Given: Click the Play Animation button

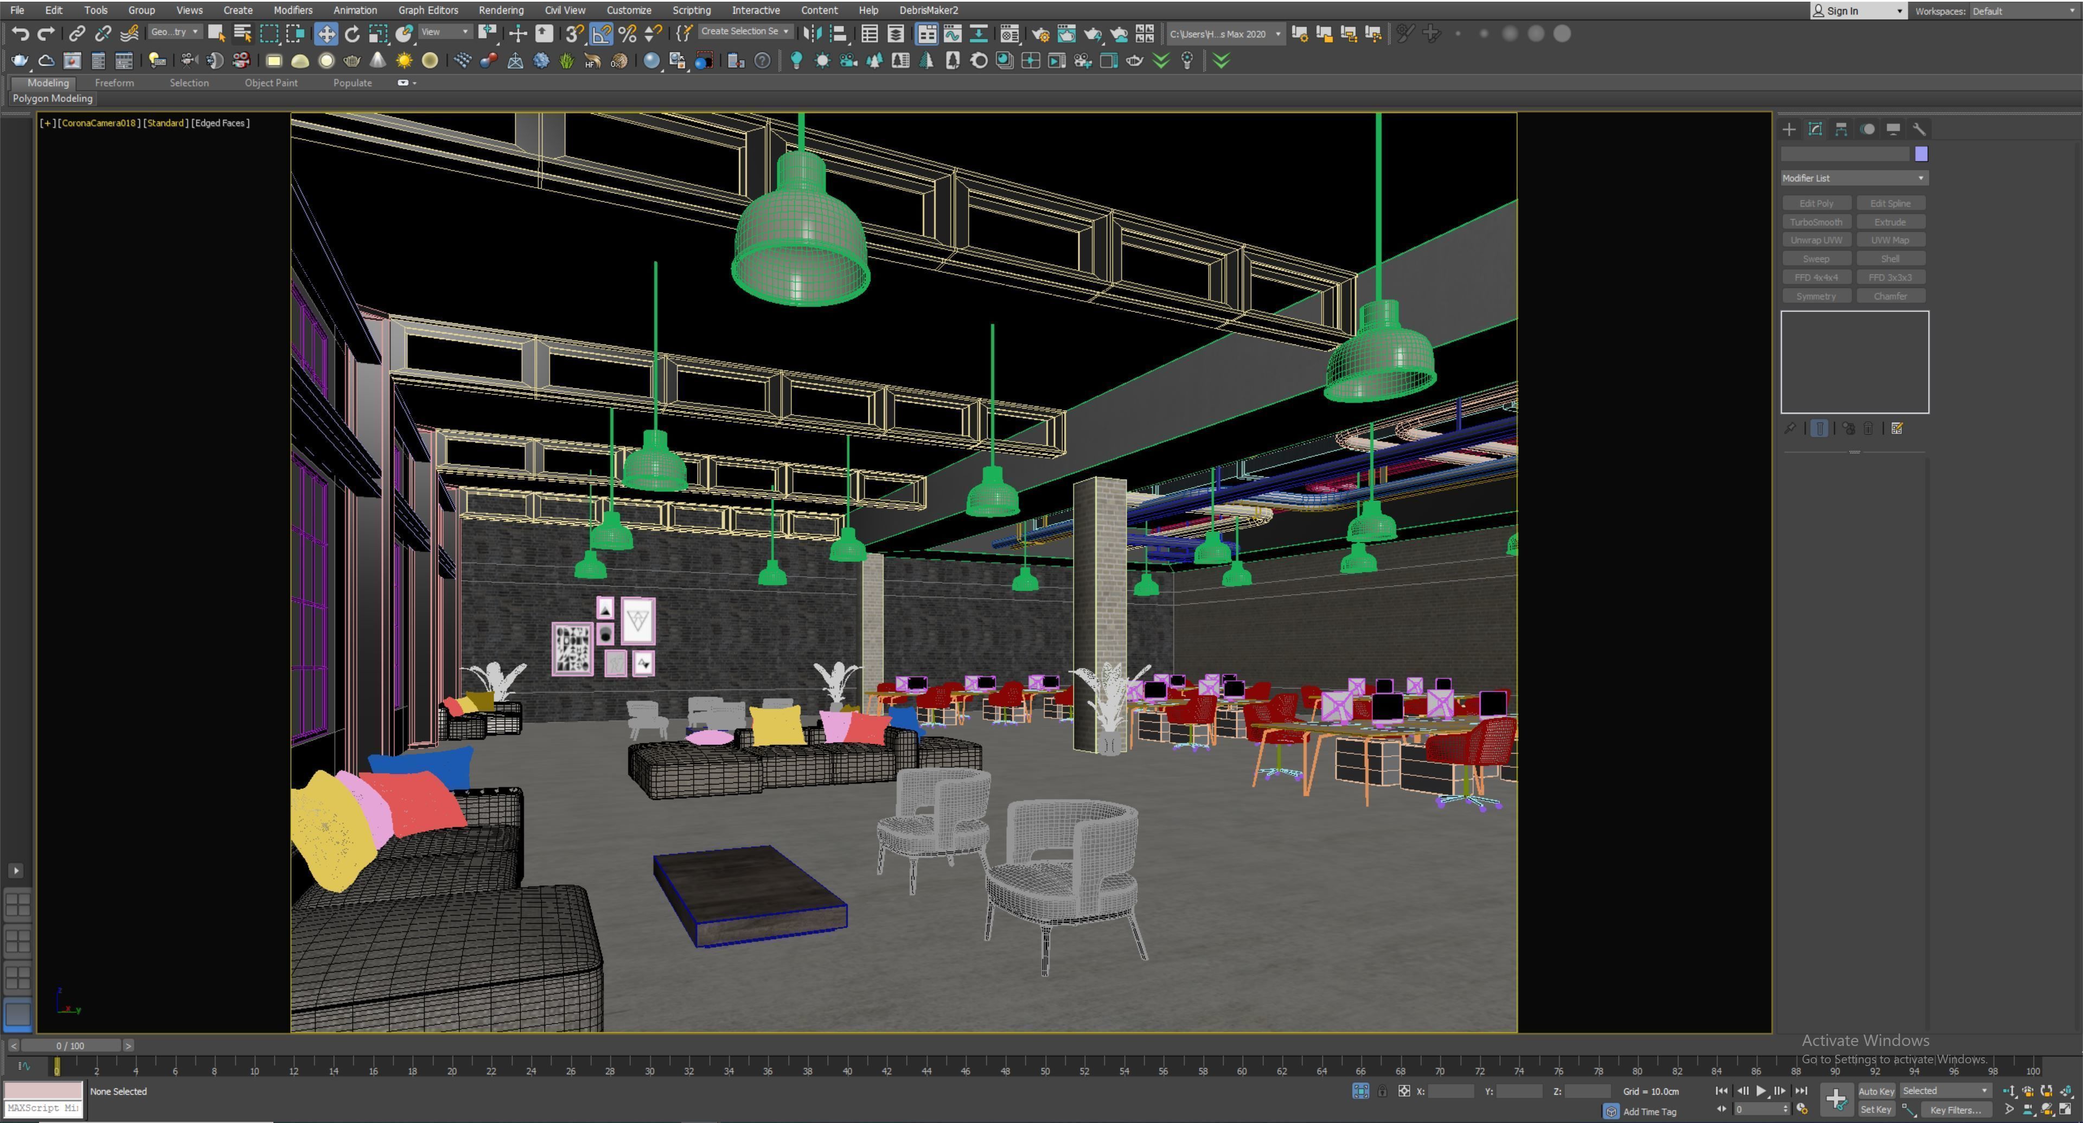Looking at the screenshot, I should pyautogui.click(x=1761, y=1090).
